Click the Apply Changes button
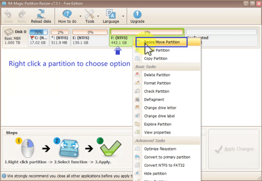Viewport: 262px width, 181px height. click(234, 149)
